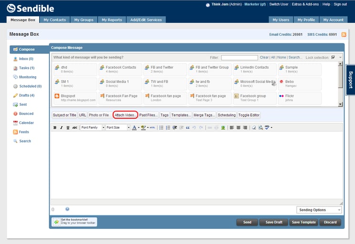This screenshot has width=355, height=244.
Task: Click the Switch User link
Action: 279,4
